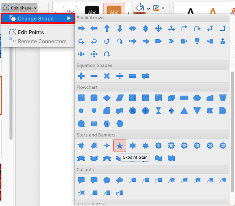The image size is (235, 206).
Task: Choose the oval speech bubble callout
Action: [107, 180]
